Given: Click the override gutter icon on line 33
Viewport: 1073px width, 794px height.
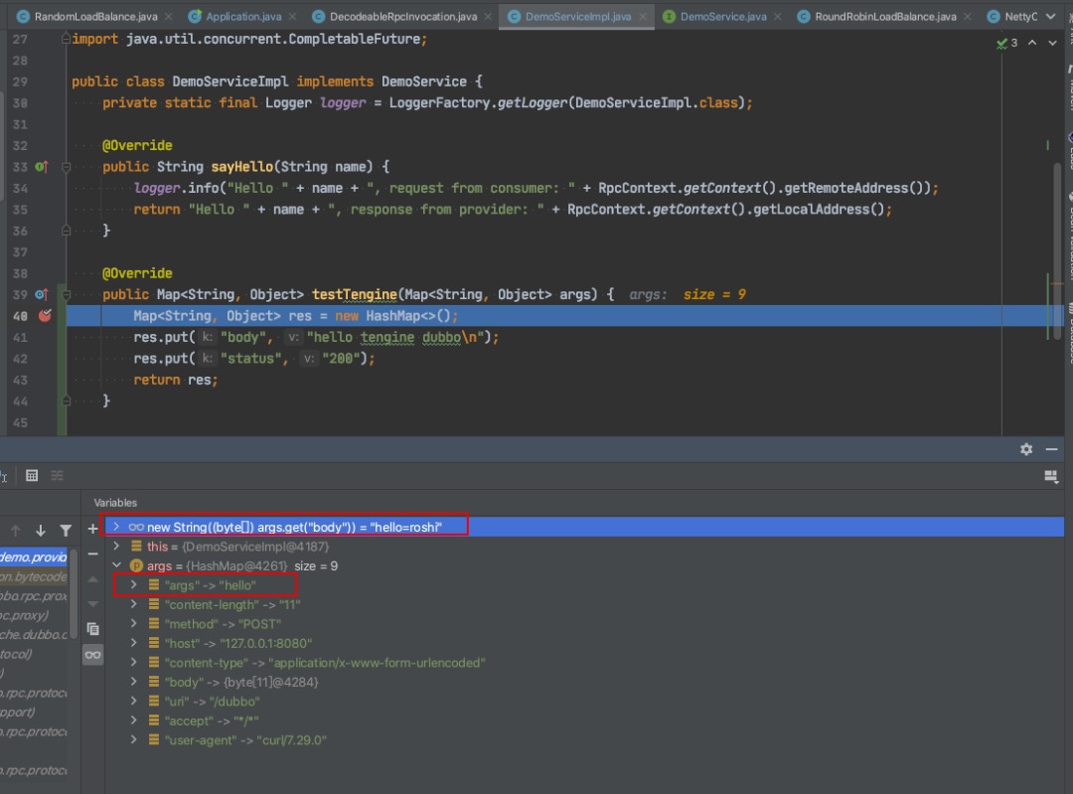Looking at the screenshot, I should pyautogui.click(x=42, y=166).
